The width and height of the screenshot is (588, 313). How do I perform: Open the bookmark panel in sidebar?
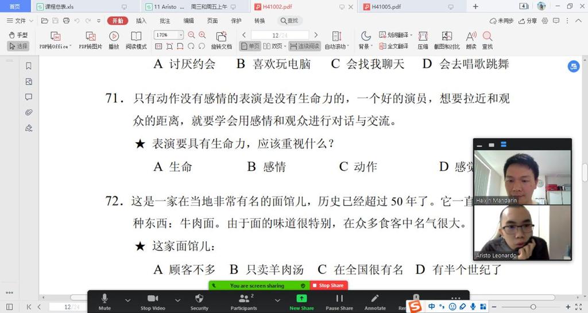29,66
